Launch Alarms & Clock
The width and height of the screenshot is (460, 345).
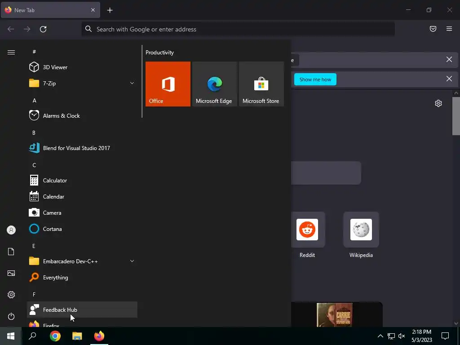tap(82, 115)
